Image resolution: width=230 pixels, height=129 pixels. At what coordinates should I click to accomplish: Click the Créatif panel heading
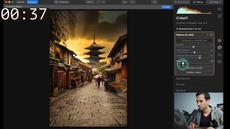pos(182,18)
